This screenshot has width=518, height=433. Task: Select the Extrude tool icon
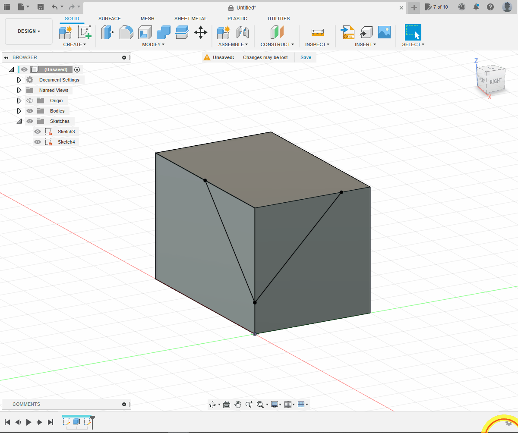tap(107, 32)
